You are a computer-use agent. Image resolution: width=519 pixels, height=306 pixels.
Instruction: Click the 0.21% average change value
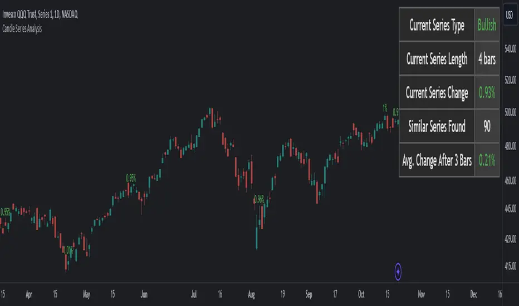point(487,160)
